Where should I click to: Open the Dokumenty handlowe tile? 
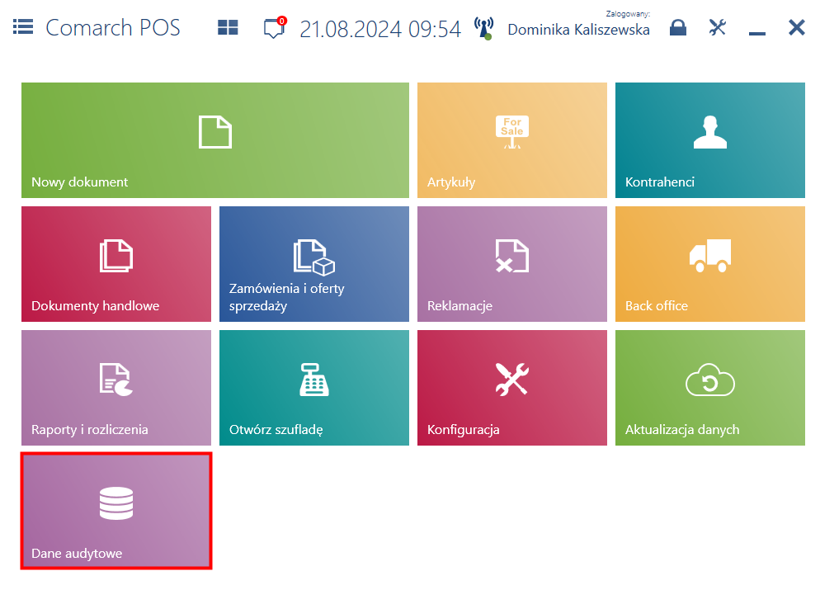tap(116, 264)
